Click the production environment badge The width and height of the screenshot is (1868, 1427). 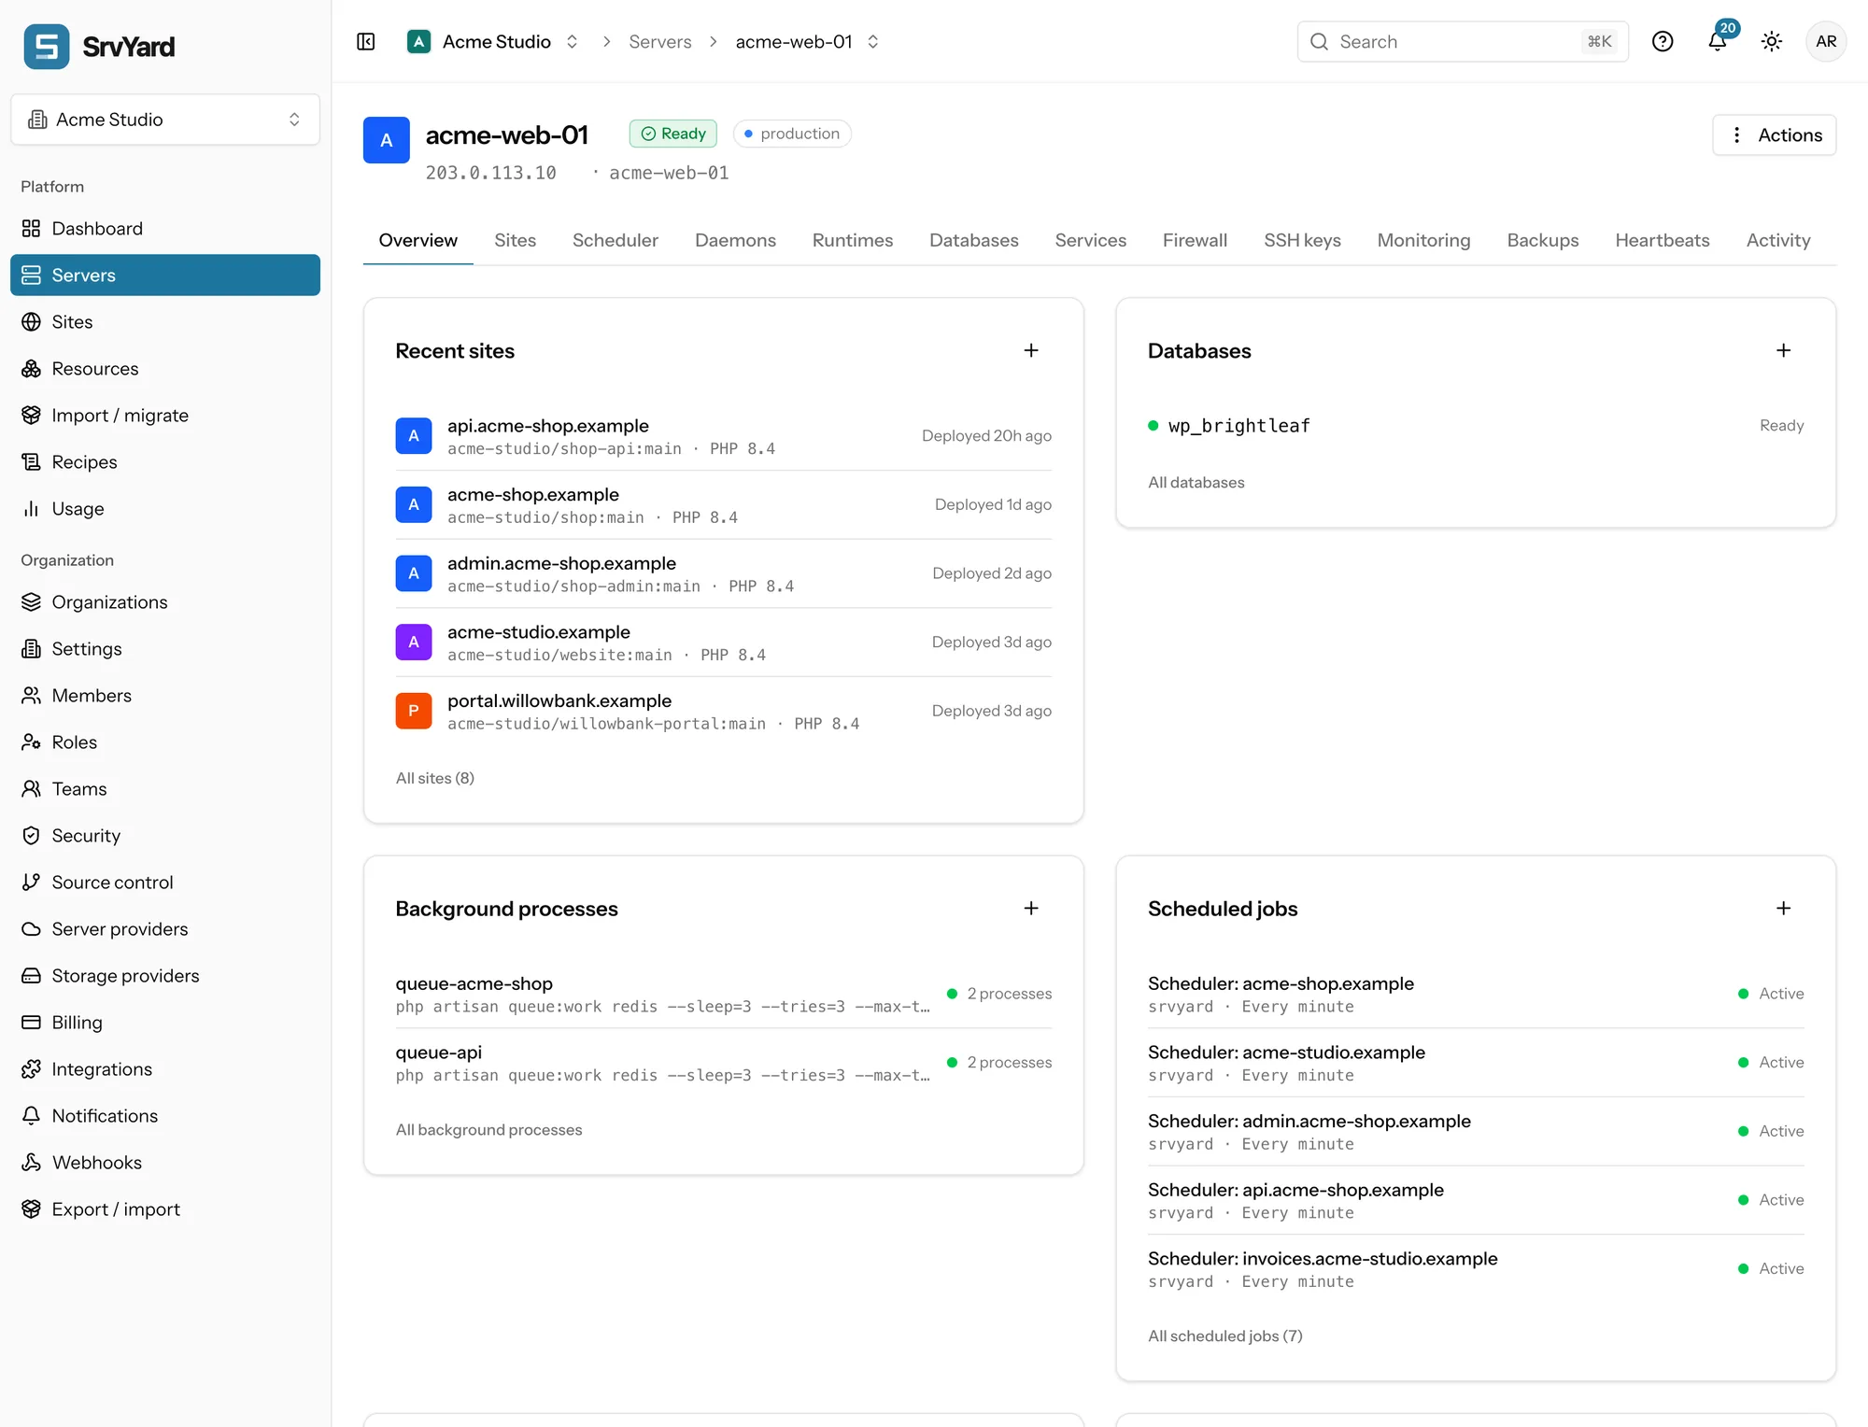coord(792,134)
